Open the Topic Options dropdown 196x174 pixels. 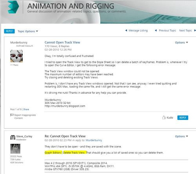pos(28,31)
